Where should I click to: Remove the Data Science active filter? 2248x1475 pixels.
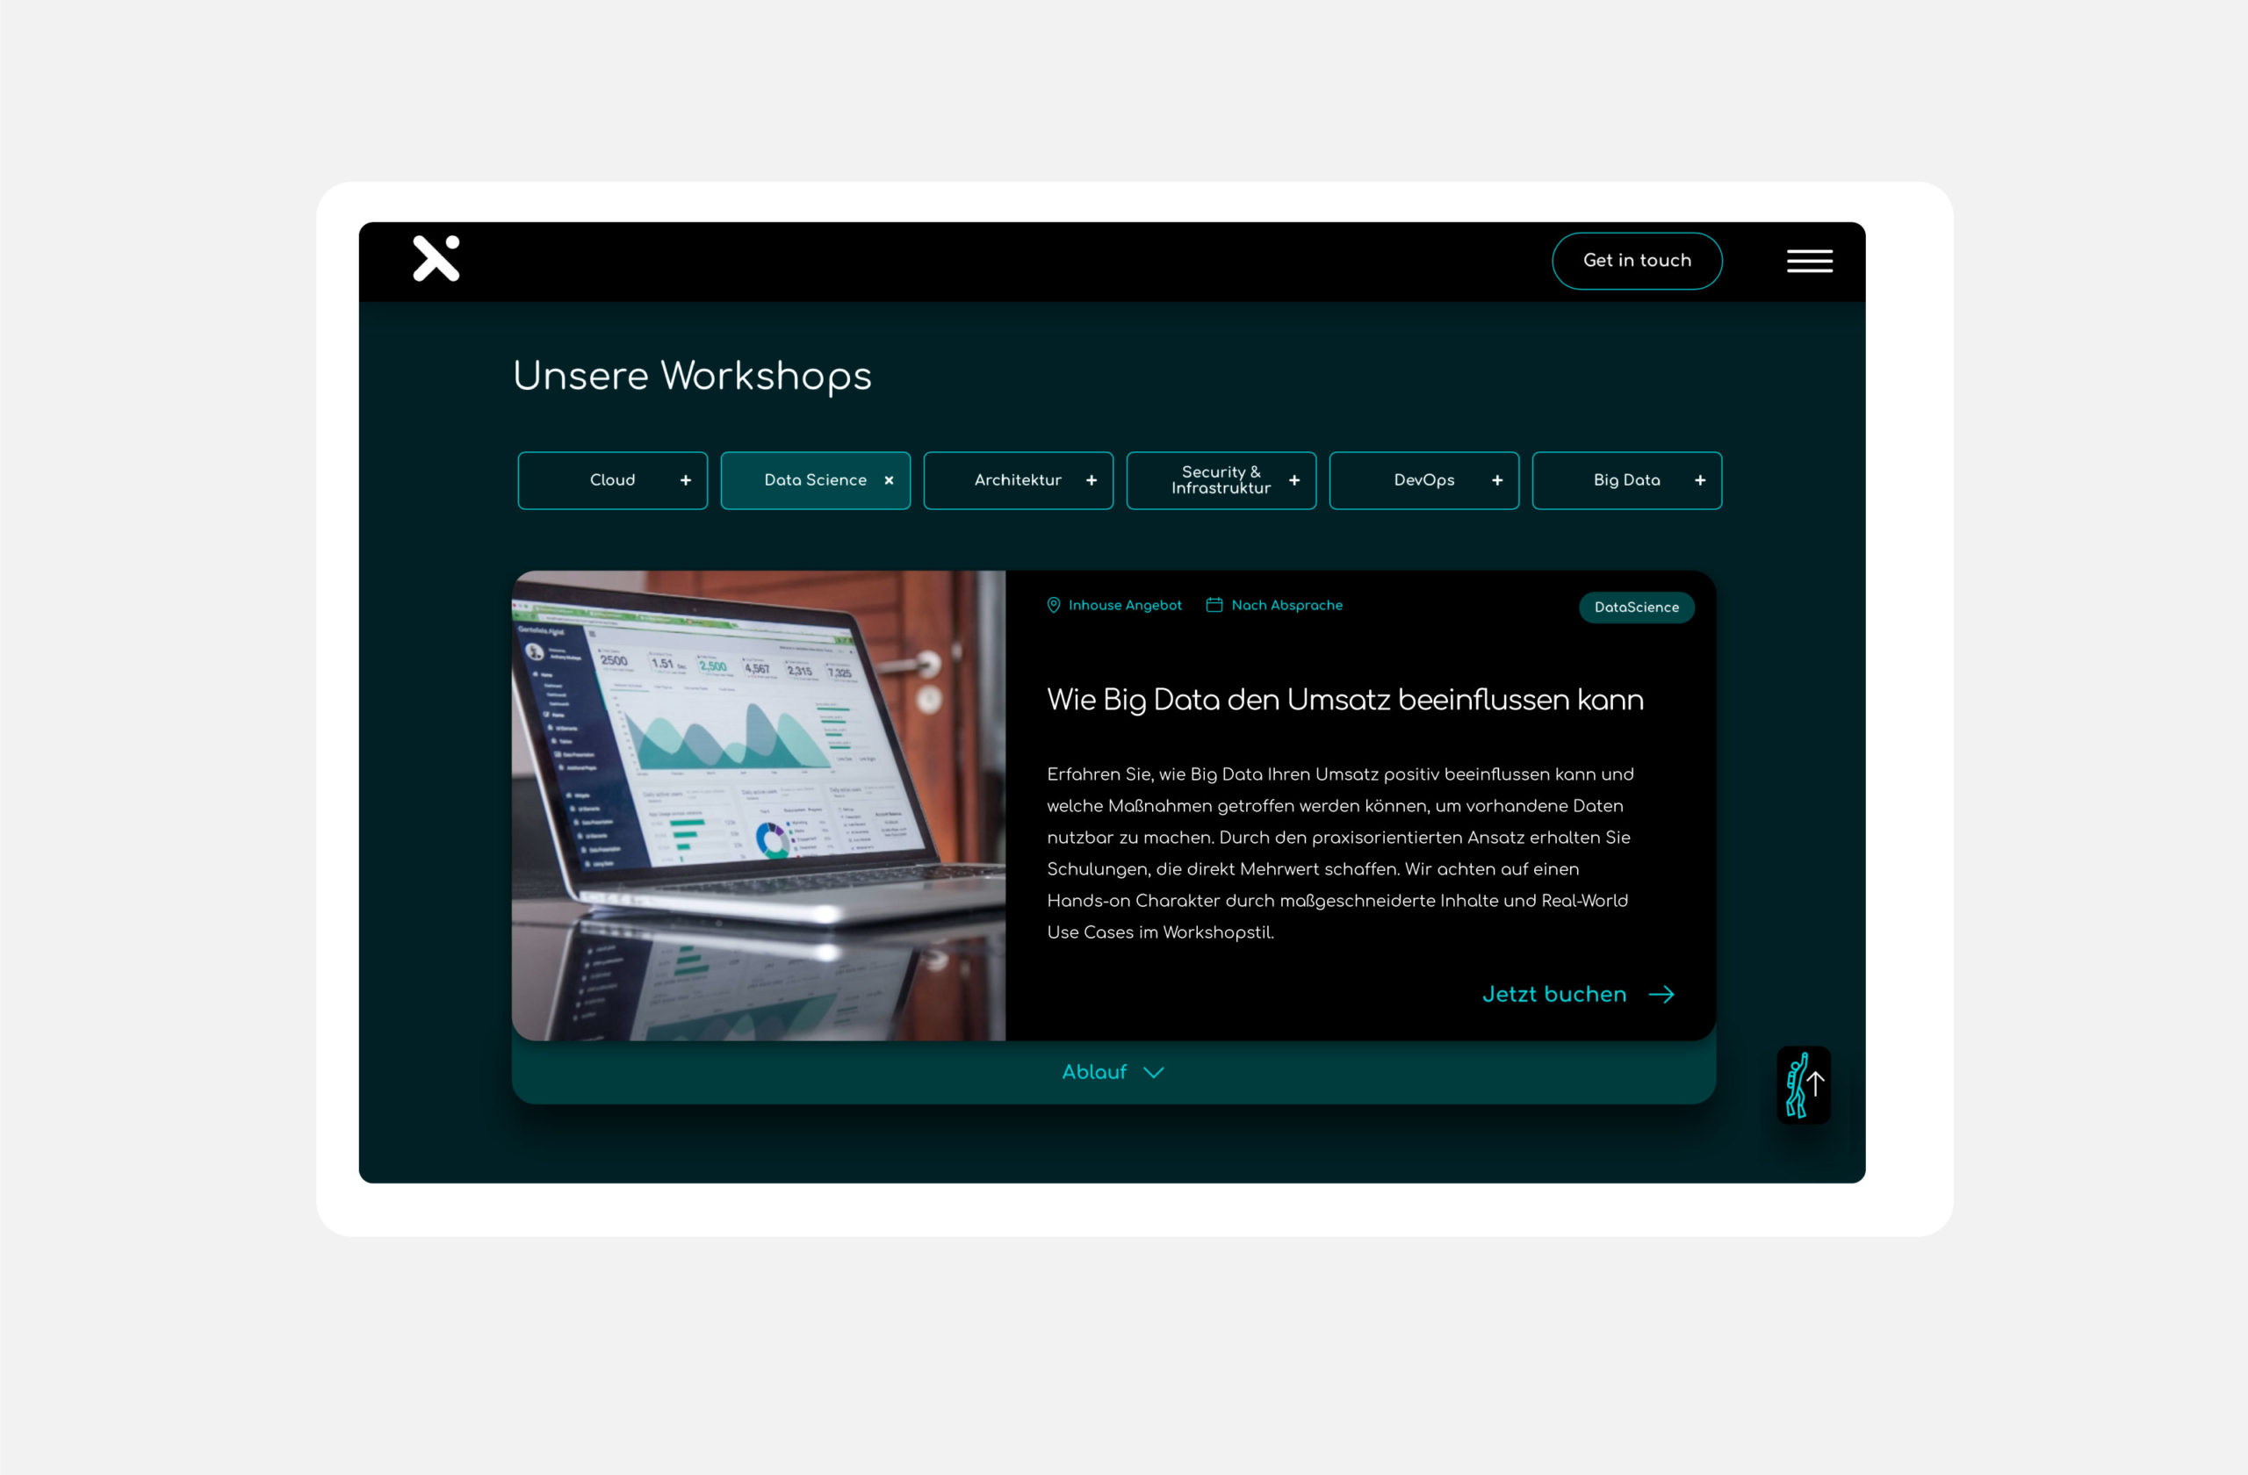point(889,479)
